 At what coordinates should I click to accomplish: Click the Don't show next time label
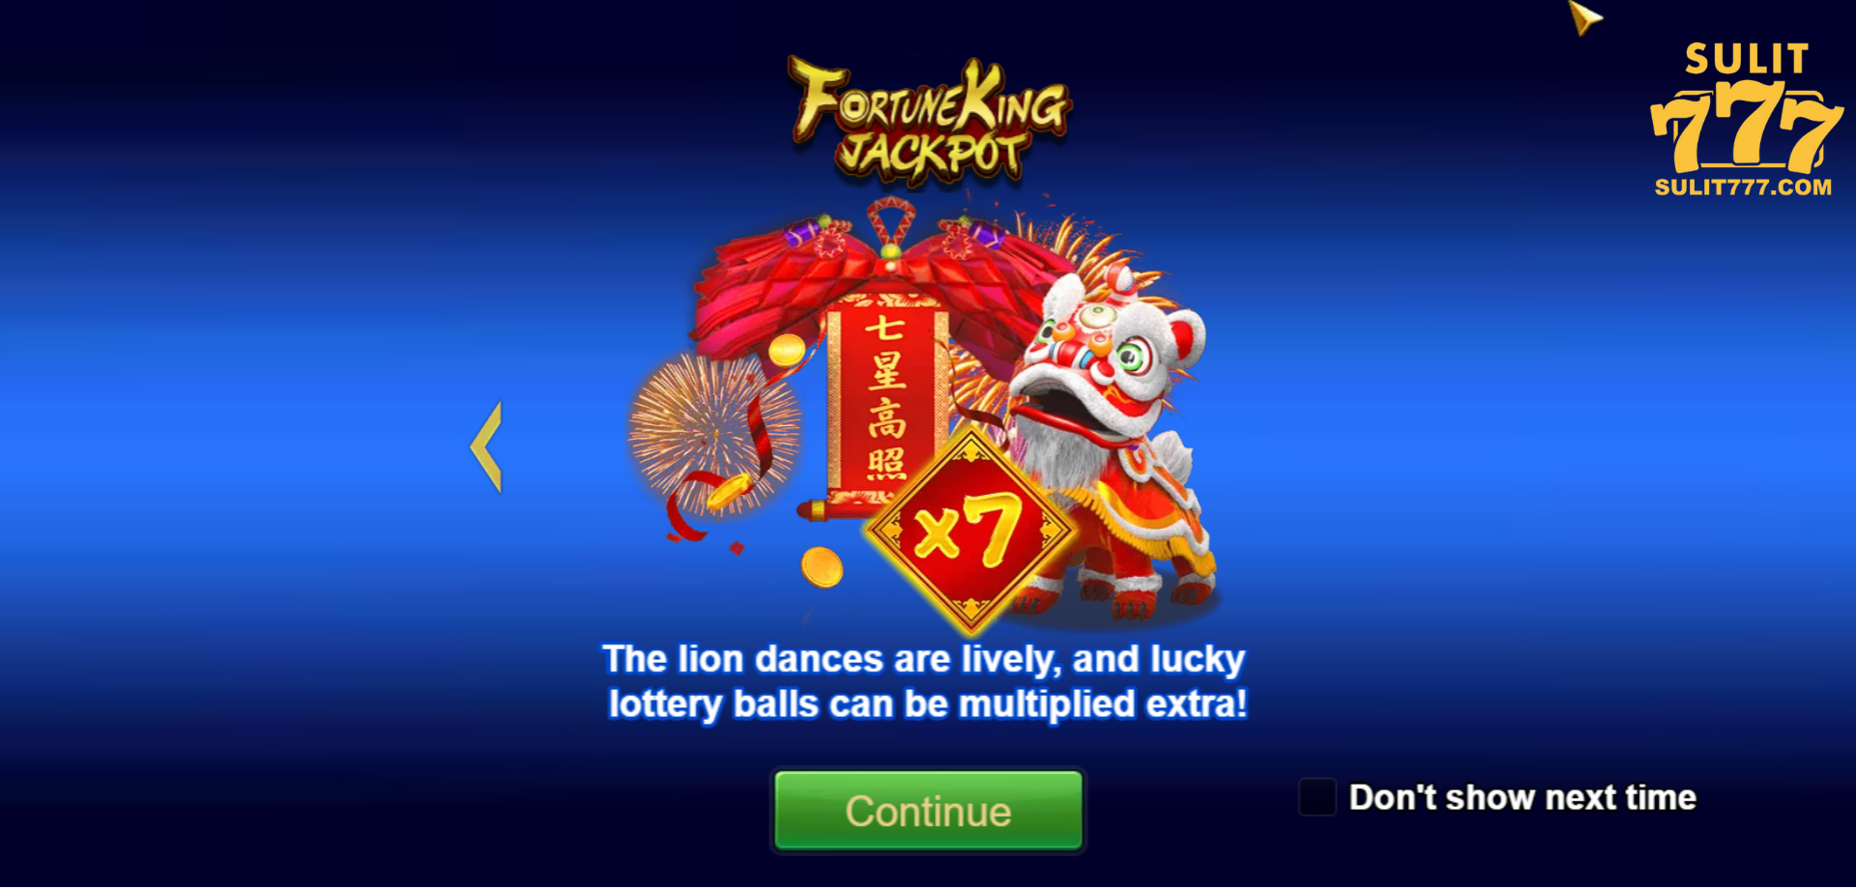[1522, 798]
